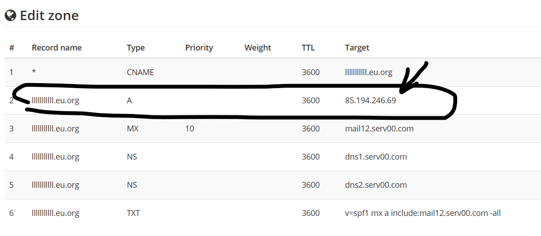Image resolution: width=541 pixels, height=236 pixels.
Task: Select the wildcard CNAME record row
Action: tap(273, 72)
